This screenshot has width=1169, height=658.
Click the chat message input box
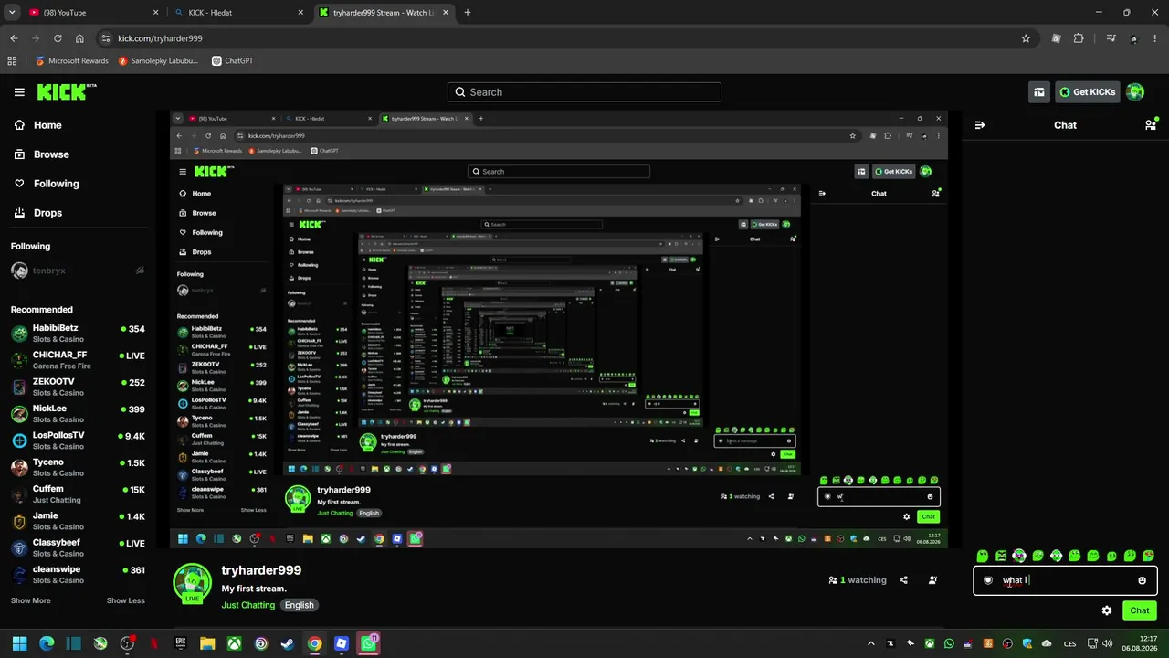pyautogui.click(x=1065, y=580)
